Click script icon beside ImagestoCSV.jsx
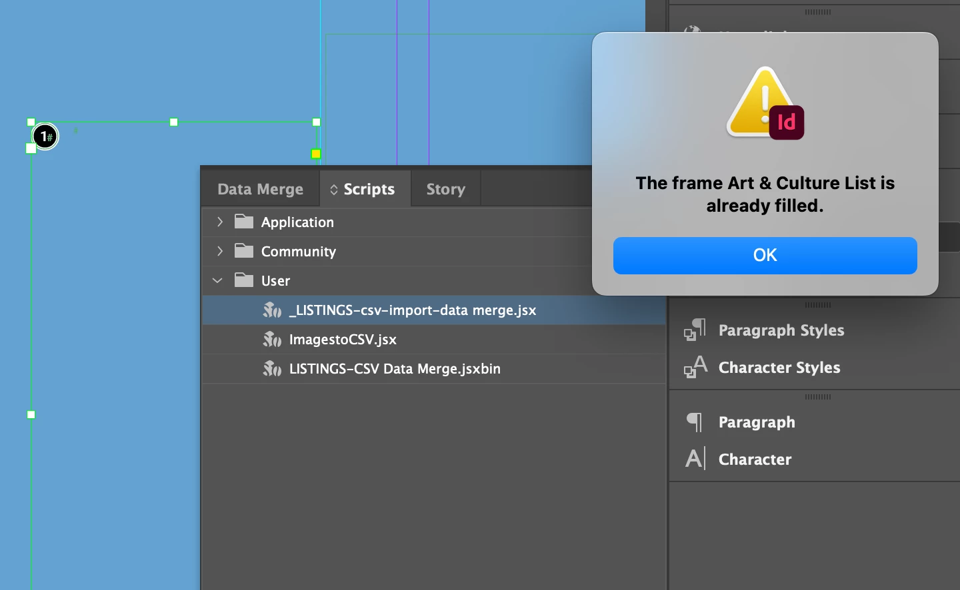The image size is (960, 590). coord(272,340)
